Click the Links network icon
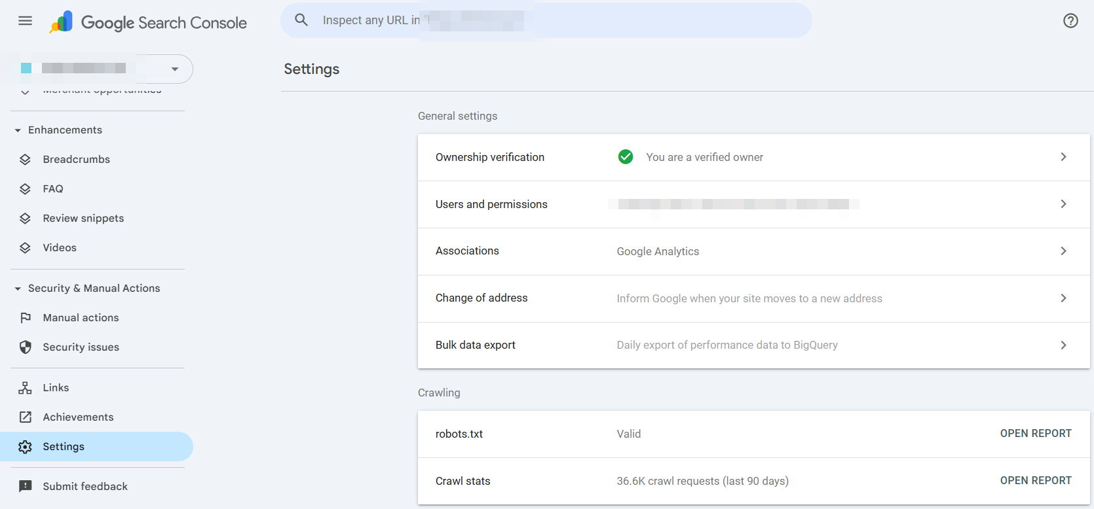This screenshot has height=509, width=1094. [x=26, y=388]
